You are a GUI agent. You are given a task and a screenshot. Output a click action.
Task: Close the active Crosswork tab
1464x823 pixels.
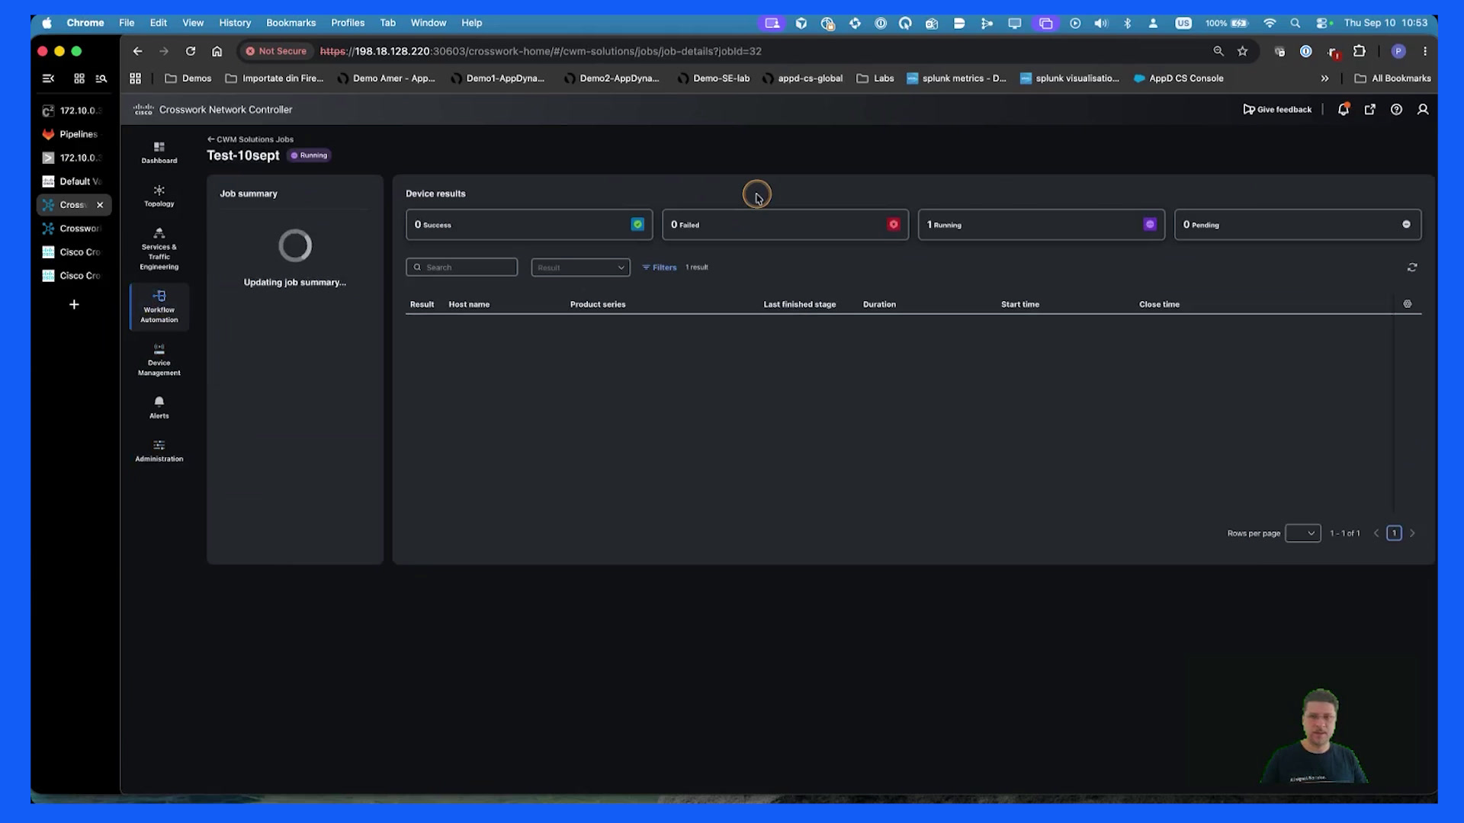click(100, 205)
